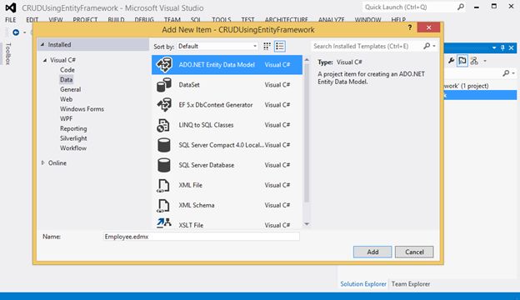Expand the Online templates node

click(43, 162)
